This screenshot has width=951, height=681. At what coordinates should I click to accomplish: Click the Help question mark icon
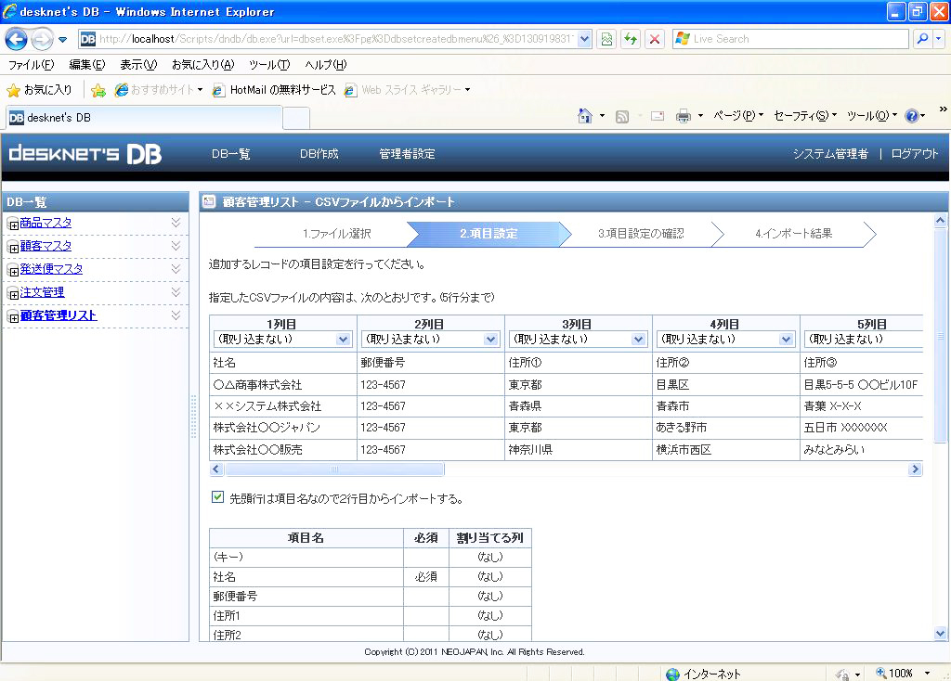[911, 116]
